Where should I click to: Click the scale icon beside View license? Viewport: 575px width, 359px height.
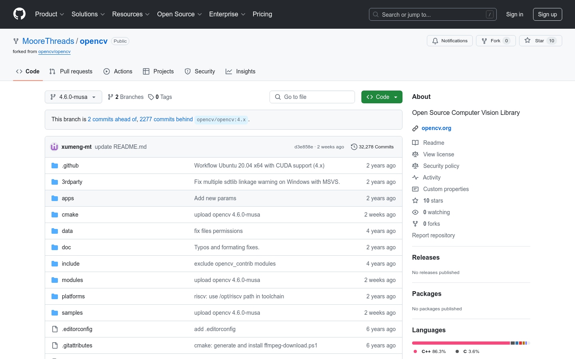[x=415, y=154]
